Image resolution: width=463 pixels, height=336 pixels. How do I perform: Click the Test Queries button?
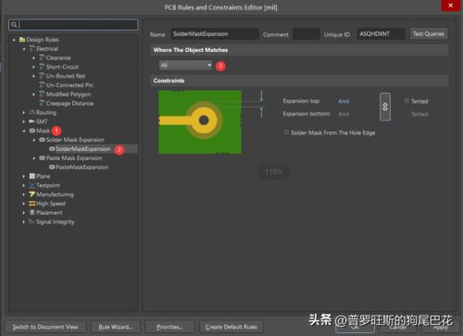429,33
